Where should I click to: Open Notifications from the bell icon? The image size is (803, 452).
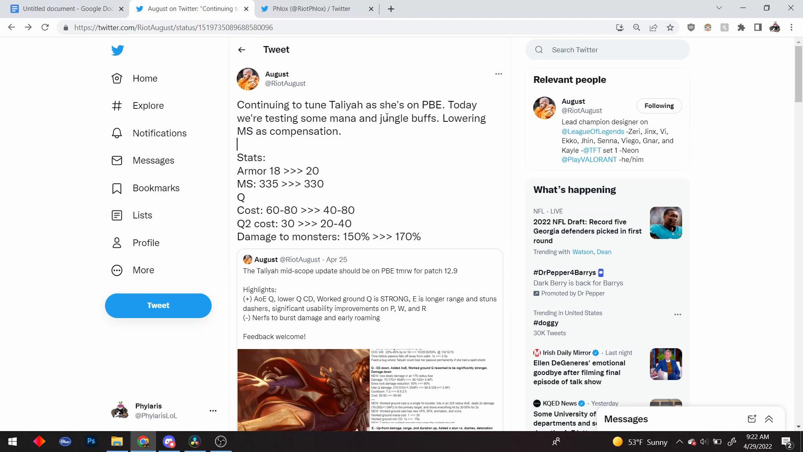[x=117, y=133]
